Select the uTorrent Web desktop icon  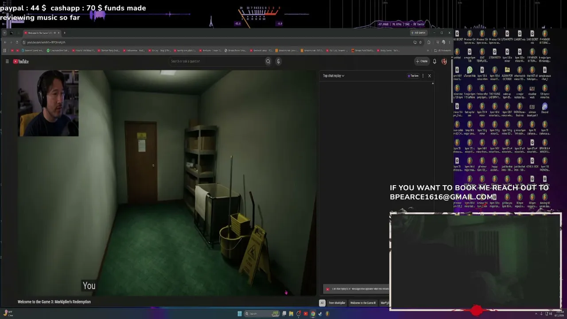[x=470, y=73]
